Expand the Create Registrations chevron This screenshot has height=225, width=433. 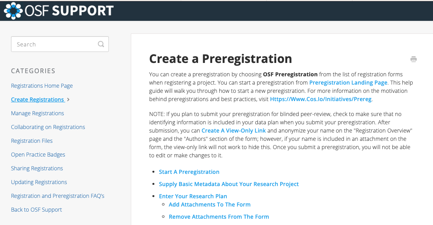tap(68, 100)
